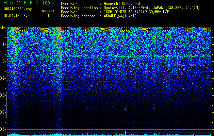Click the 1.1 frequency axis label

click(3, 44)
